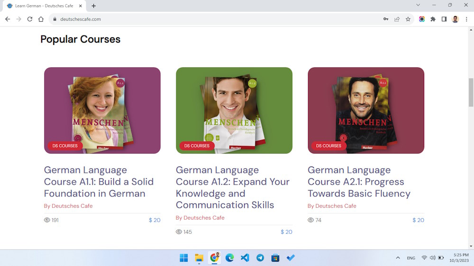Open the clock showing 5:25 PM
The width and height of the screenshot is (474, 266).
click(x=459, y=258)
